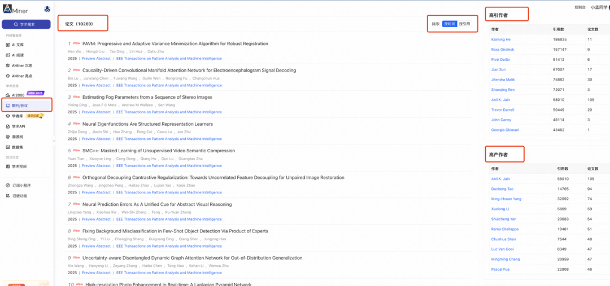Click author Jun Zhu under Neural Eigenfunctions paper

pos(183,132)
